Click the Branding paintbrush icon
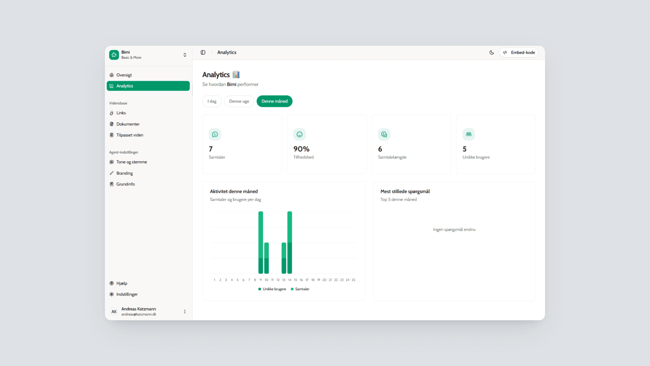This screenshot has width=650, height=366. pos(112,173)
